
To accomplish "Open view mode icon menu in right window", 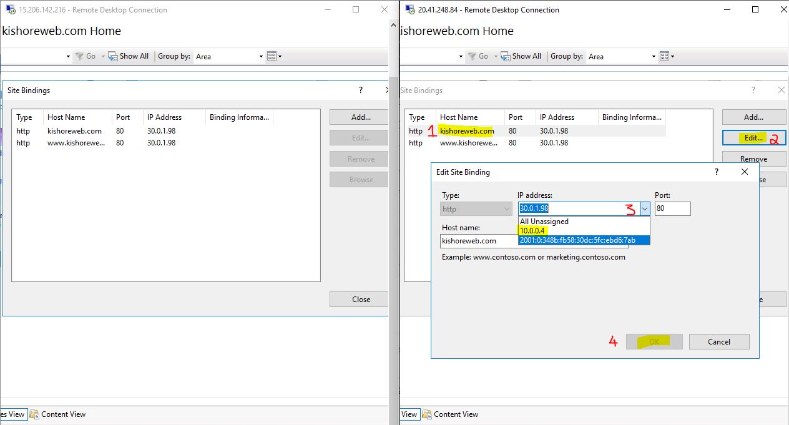I will pyautogui.click(x=667, y=56).
